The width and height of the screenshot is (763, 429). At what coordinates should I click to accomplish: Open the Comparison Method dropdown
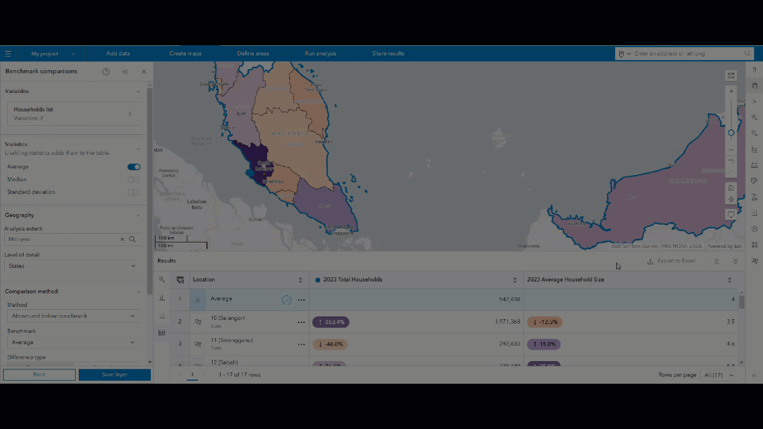pyautogui.click(x=73, y=315)
